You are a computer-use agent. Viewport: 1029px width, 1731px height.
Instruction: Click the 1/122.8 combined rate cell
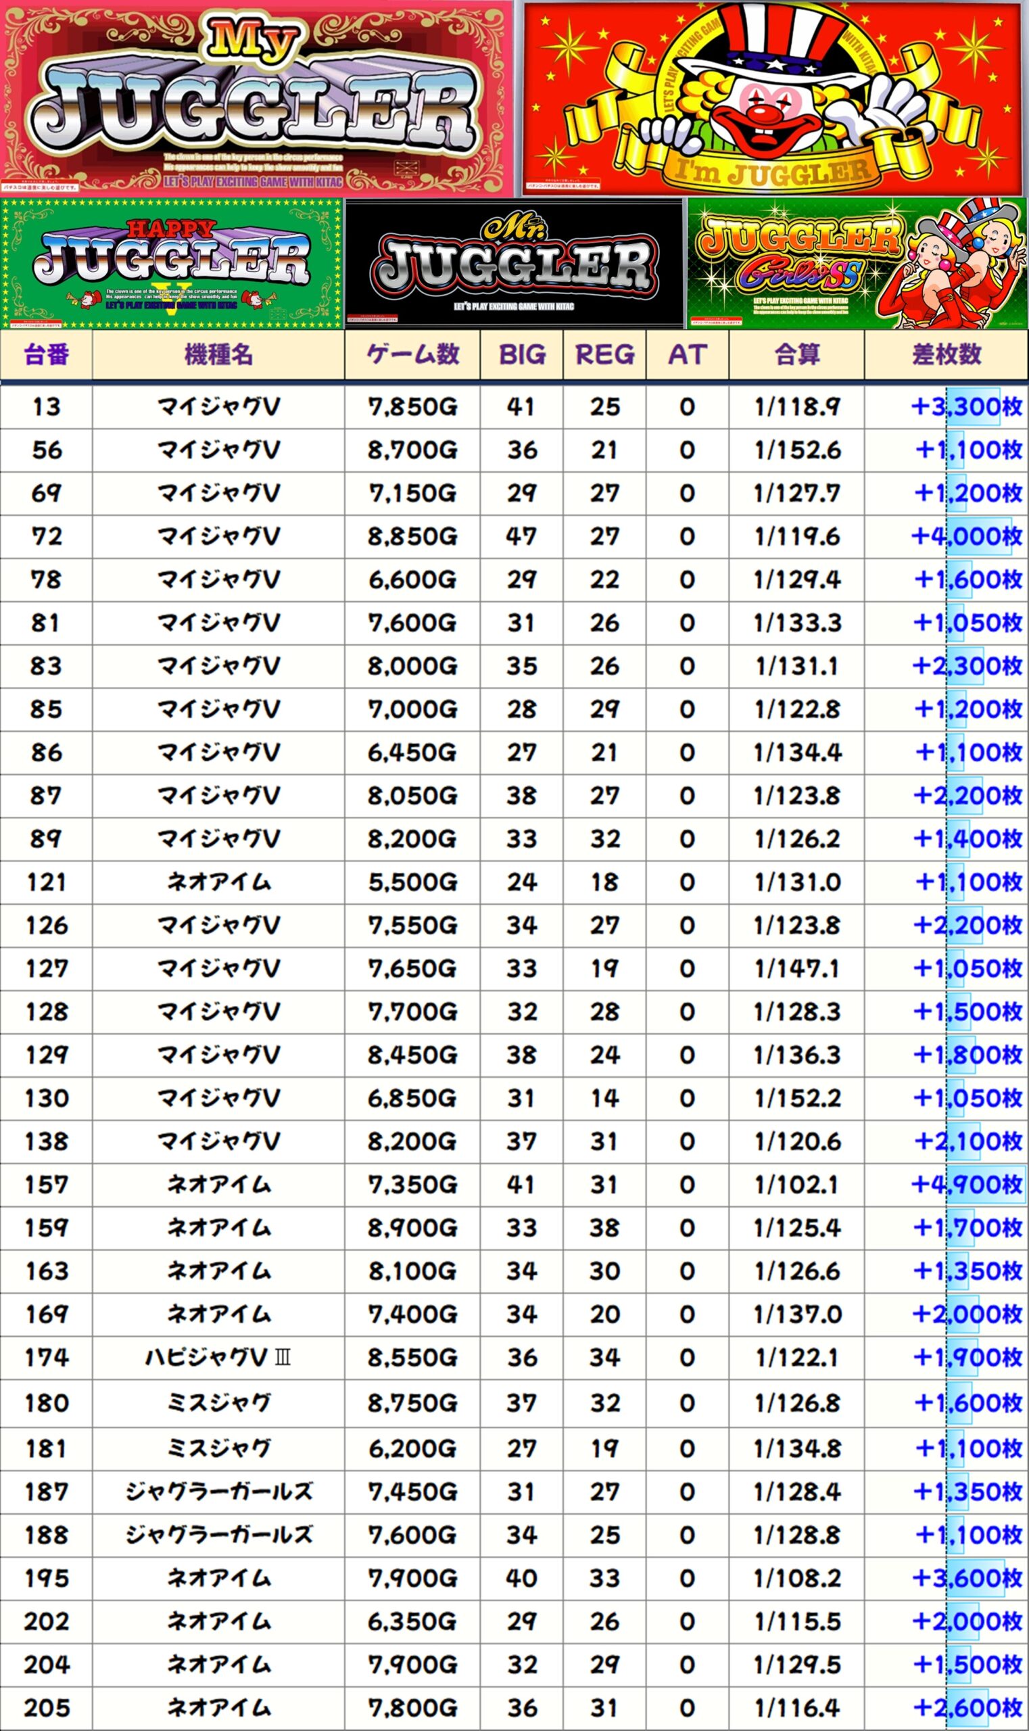coord(797,709)
